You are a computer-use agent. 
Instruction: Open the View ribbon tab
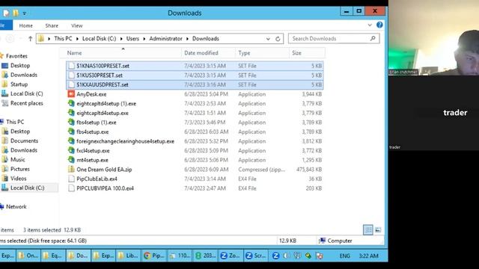tap(76, 25)
